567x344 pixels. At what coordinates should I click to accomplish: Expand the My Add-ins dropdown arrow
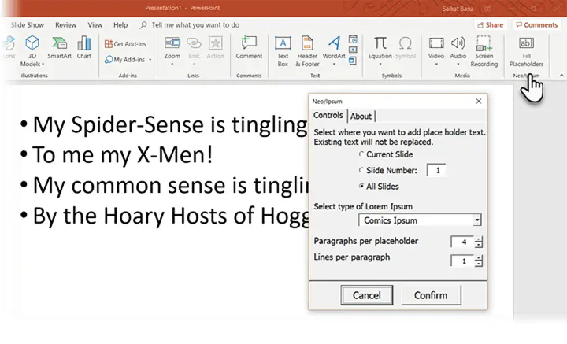[150, 60]
